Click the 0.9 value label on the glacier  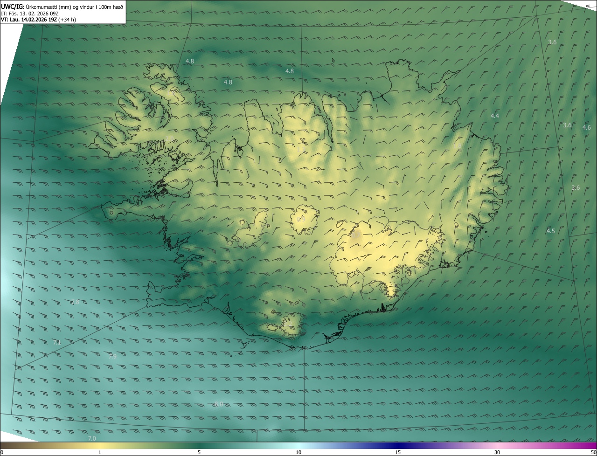[301, 219]
